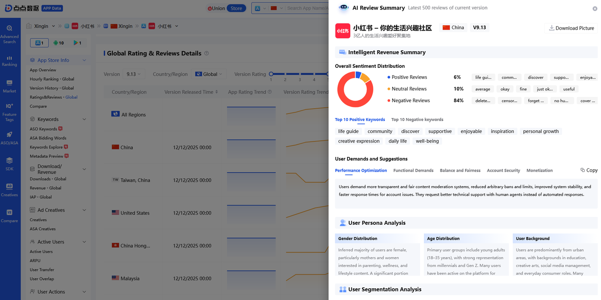This screenshot has height=300, width=601.
Task: Collapse the App Store Info section
Action: [x=84, y=60]
